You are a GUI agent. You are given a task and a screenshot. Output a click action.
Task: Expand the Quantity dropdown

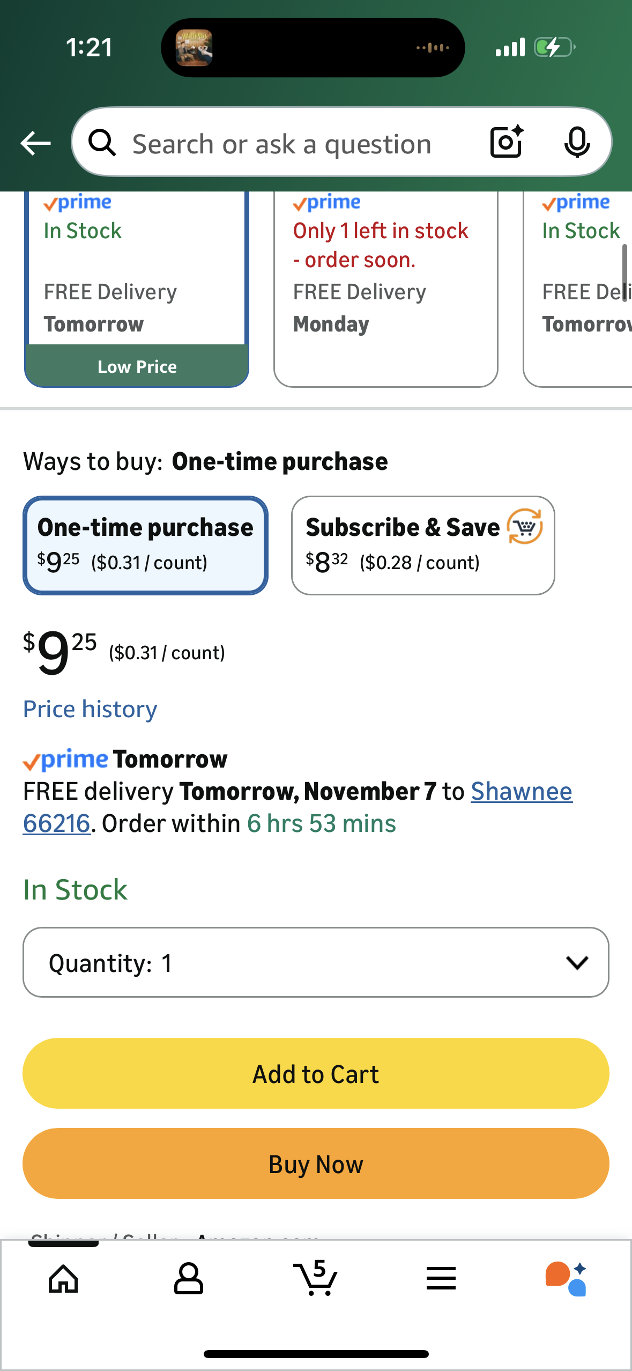pos(316,962)
